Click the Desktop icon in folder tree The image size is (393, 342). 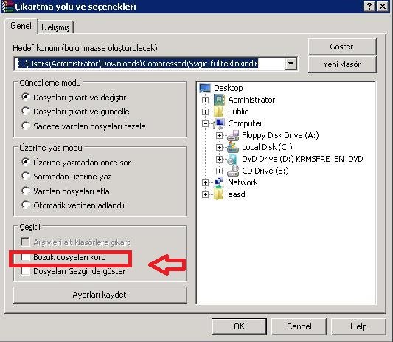coord(205,88)
